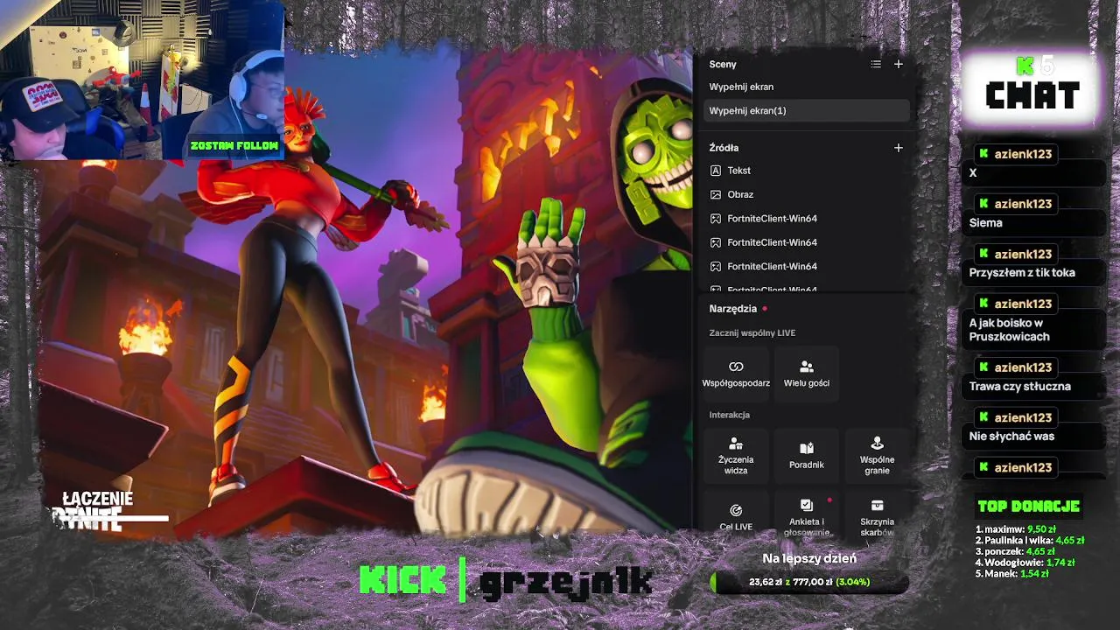Click top donor entry maximw
This screenshot has width=1120, height=630.
1016,529
